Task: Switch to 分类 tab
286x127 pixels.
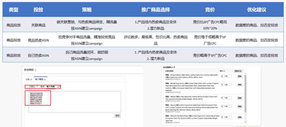Action: tap(29, 79)
